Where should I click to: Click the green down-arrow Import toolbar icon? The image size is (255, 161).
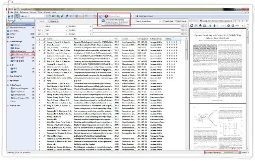62,16
